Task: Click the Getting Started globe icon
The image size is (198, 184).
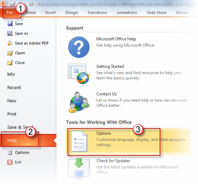Action: (x=79, y=74)
